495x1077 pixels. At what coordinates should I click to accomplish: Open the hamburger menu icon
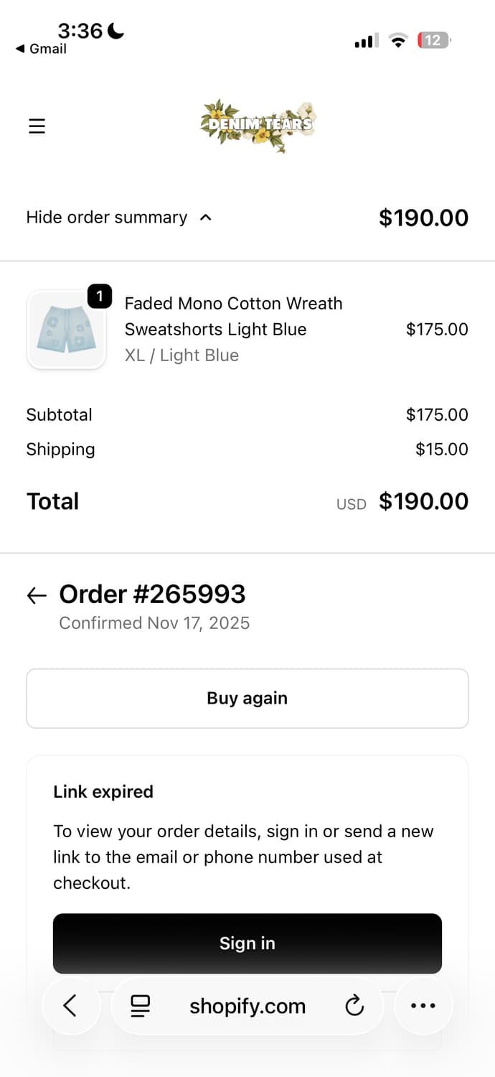(x=37, y=126)
